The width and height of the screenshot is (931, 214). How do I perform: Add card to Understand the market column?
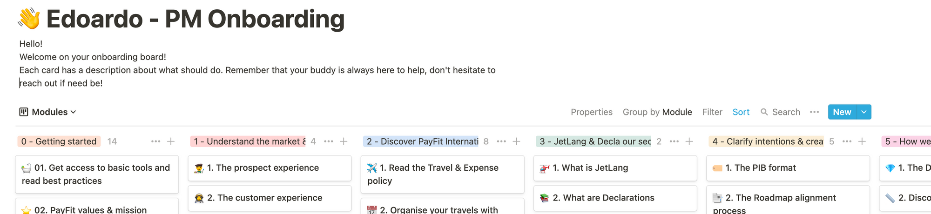click(344, 141)
